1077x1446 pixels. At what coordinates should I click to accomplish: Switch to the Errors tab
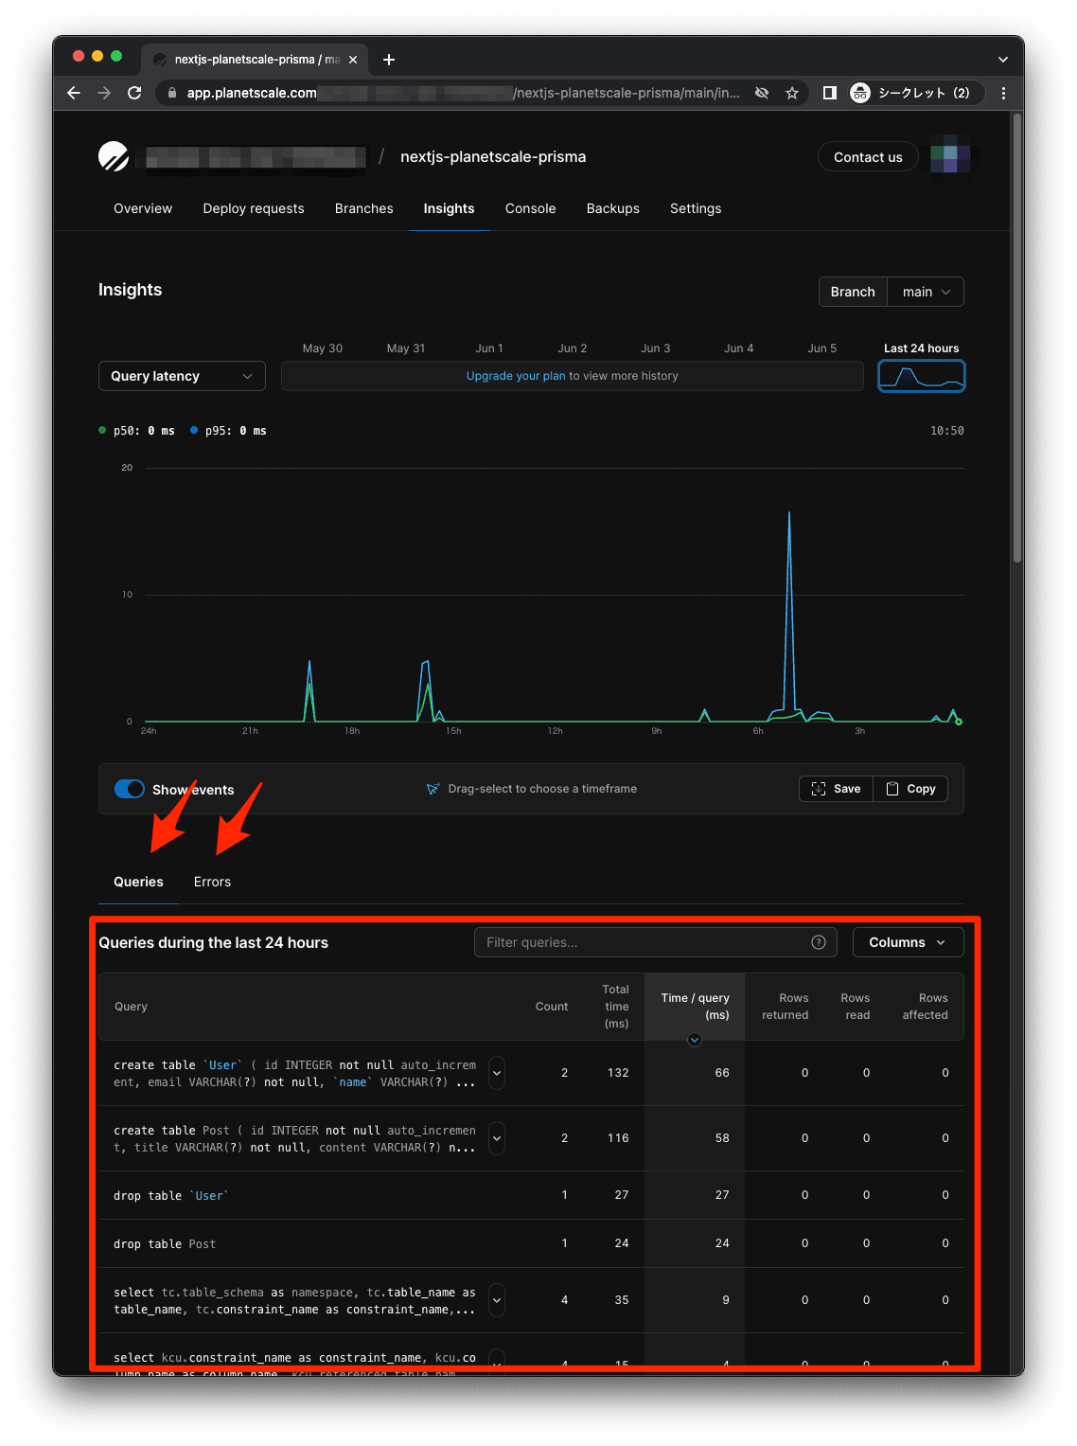coord(212,882)
